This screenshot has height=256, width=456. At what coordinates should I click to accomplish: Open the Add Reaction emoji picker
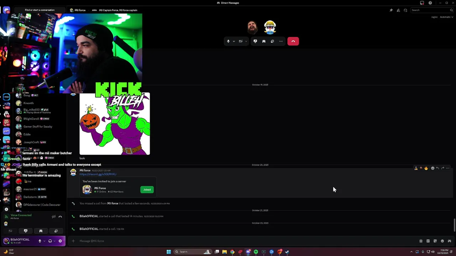click(432, 168)
